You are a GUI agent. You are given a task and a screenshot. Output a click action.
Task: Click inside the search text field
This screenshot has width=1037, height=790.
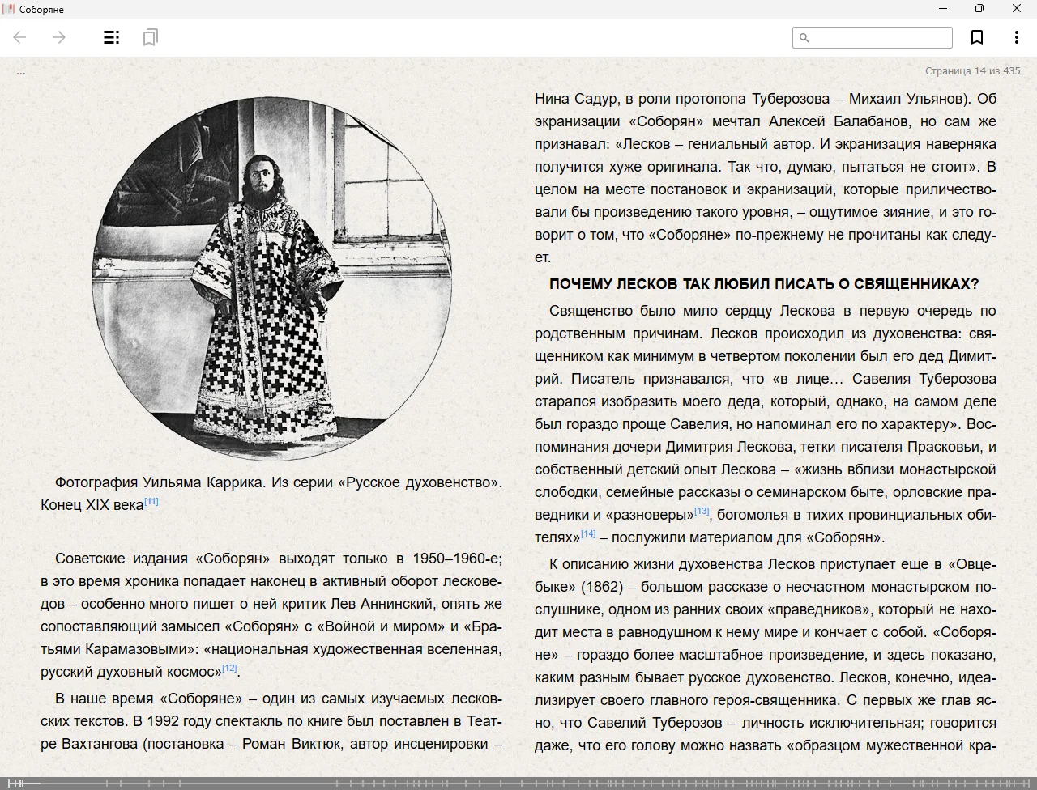pyautogui.click(x=881, y=38)
